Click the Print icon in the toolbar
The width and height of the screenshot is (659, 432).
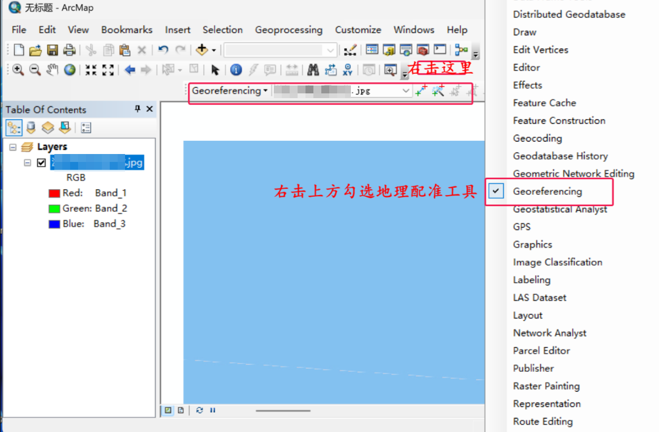[69, 50]
